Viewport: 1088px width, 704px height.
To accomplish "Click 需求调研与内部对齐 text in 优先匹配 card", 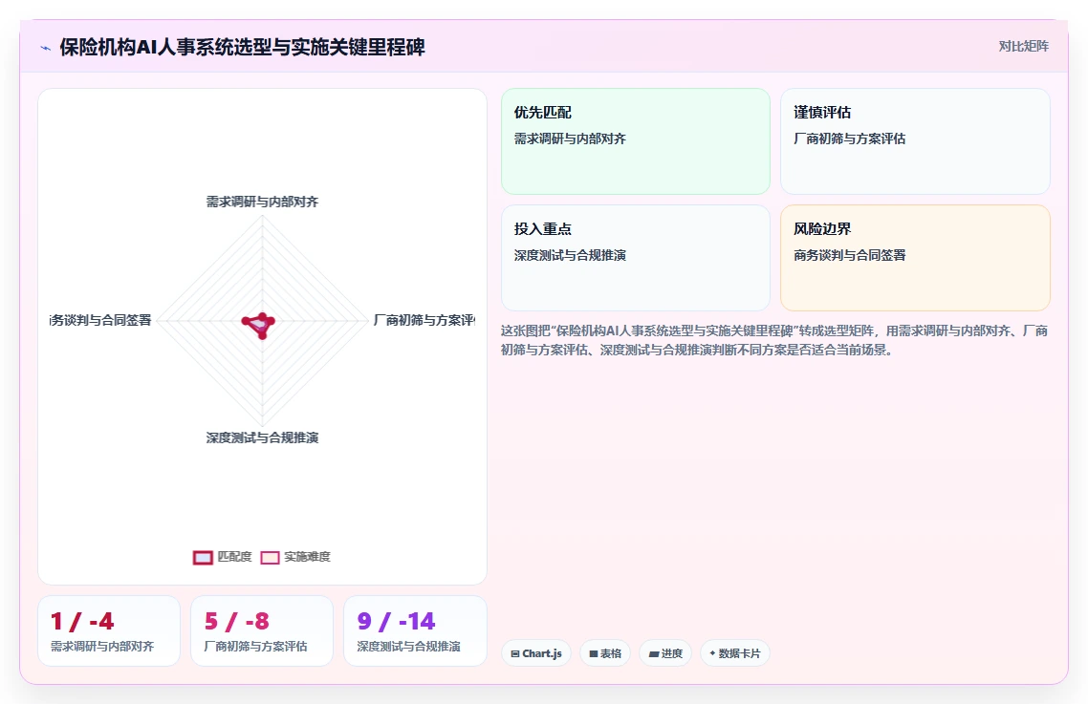I will [x=570, y=139].
